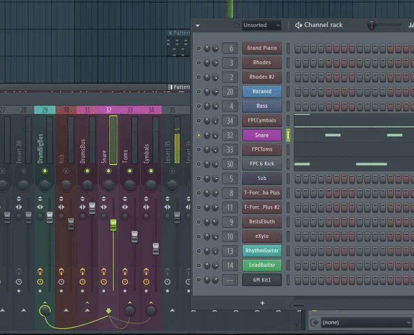Select mixer track 29 DrumBigBus
The image size is (414, 335).
tap(45, 110)
